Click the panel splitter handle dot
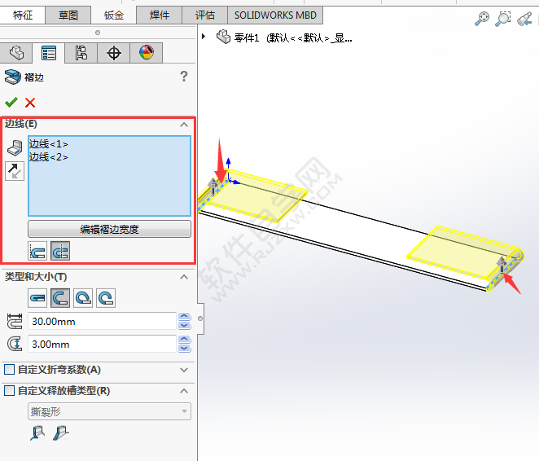 click(200, 318)
